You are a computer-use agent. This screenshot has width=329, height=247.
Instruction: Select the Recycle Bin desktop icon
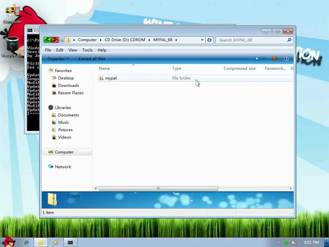coord(13,47)
